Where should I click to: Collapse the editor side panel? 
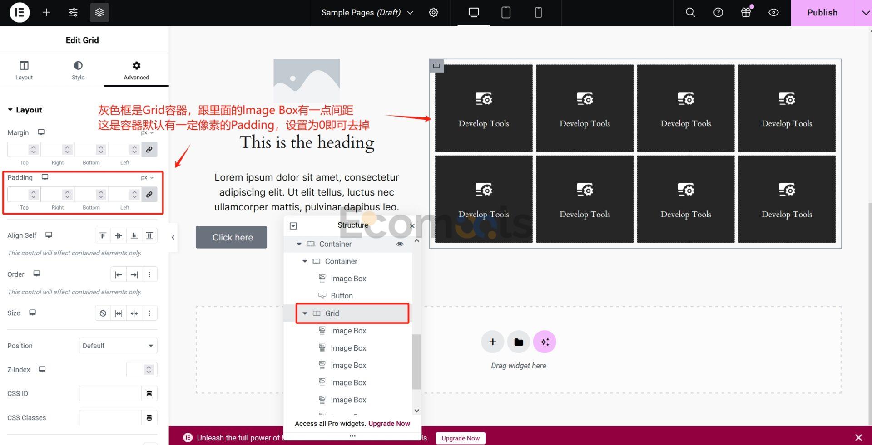pyautogui.click(x=173, y=237)
